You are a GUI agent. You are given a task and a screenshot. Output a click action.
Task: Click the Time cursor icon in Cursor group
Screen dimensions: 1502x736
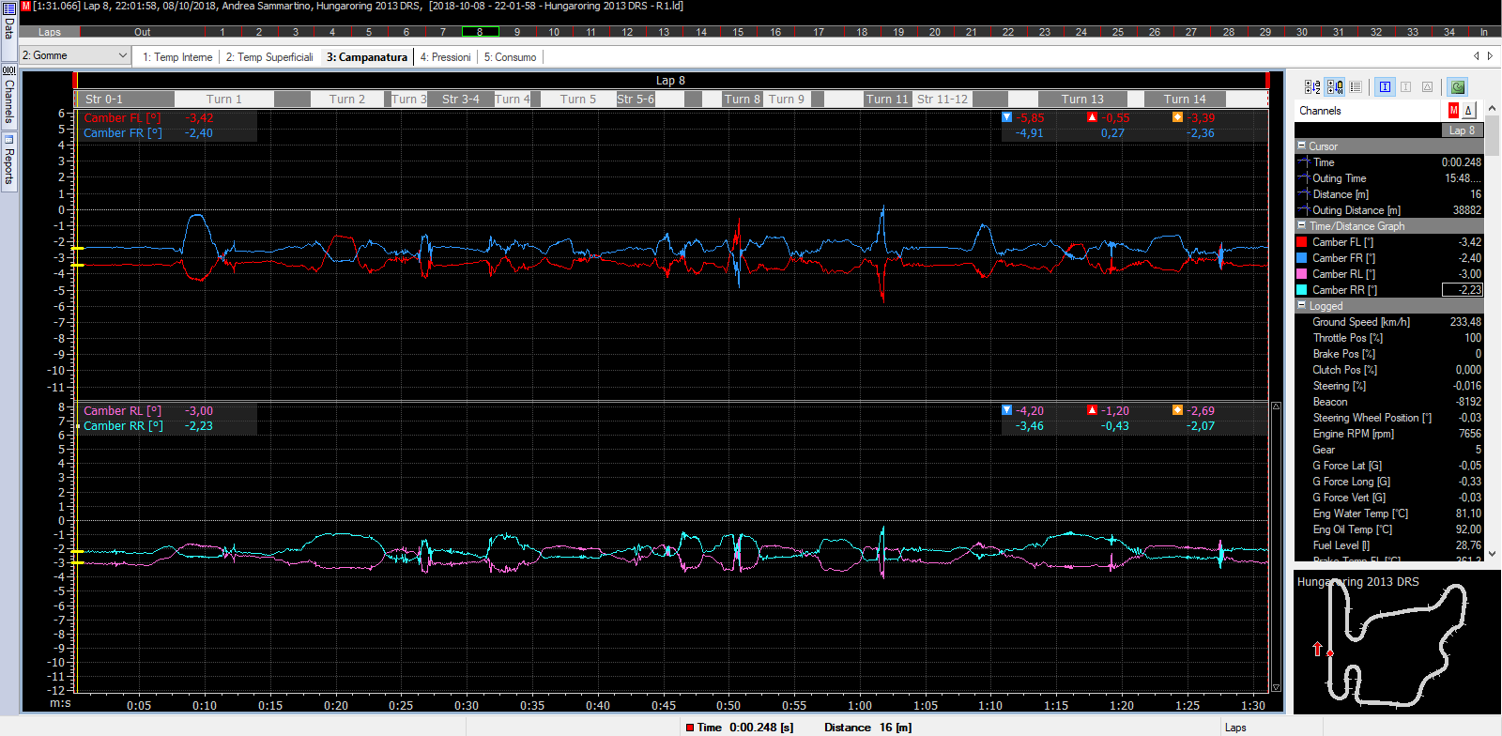click(x=1304, y=161)
